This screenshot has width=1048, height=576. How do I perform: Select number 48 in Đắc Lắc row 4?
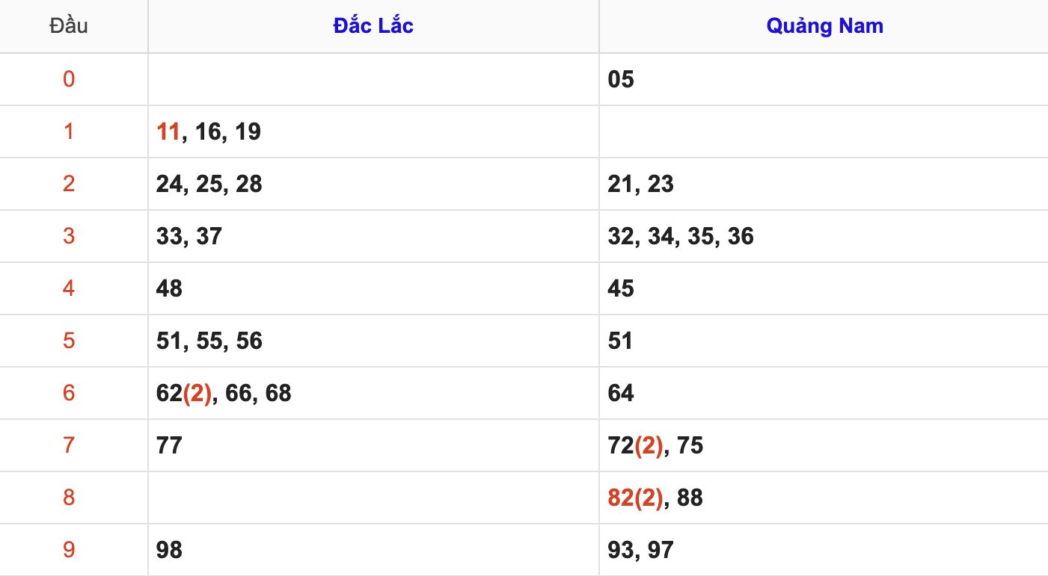point(169,289)
